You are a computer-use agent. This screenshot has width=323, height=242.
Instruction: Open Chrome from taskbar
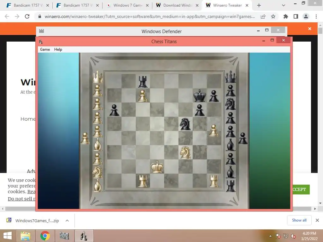[45, 236]
